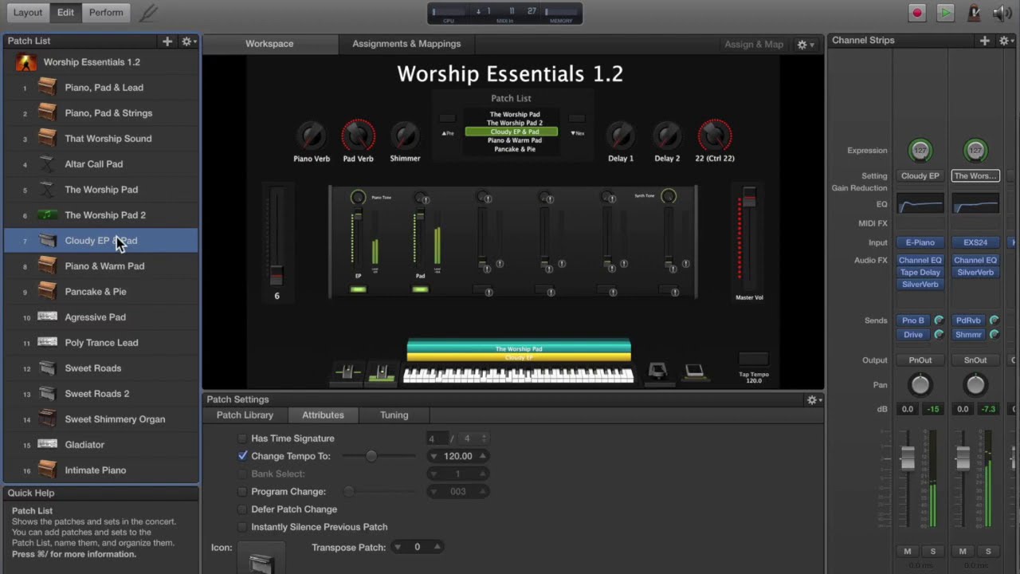Mute The Worship Pad channel strip

coord(963,552)
